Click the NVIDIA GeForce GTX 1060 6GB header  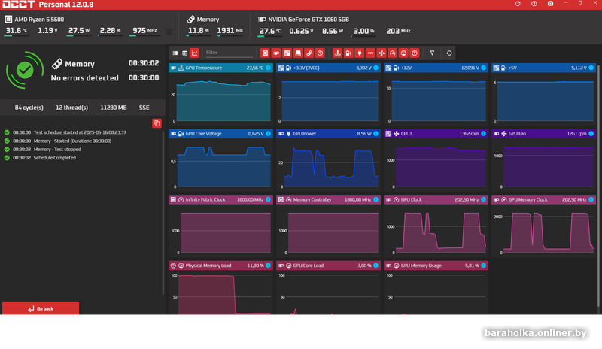coord(303,20)
